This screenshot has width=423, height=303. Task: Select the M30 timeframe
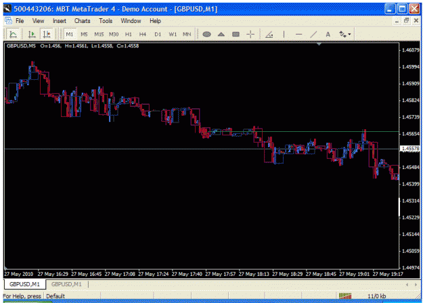pyautogui.click(x=114, y=34)
